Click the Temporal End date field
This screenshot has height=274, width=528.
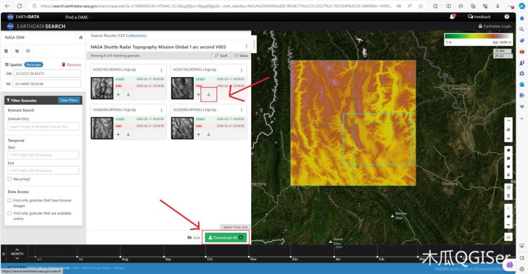43,171
